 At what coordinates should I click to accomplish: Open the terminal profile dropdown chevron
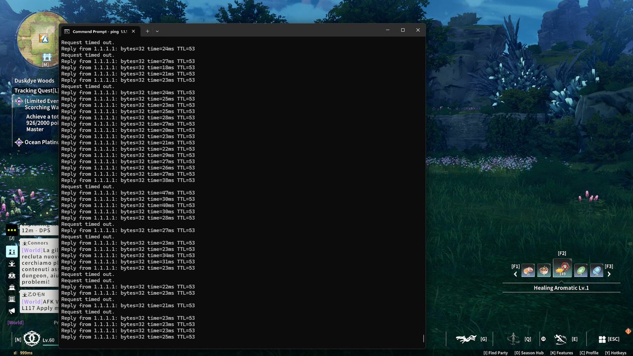157,31
